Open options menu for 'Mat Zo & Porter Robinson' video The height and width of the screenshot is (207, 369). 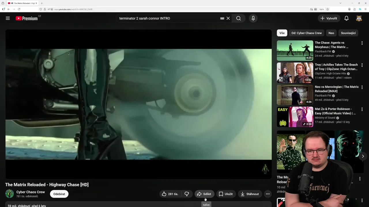point(362,109)
